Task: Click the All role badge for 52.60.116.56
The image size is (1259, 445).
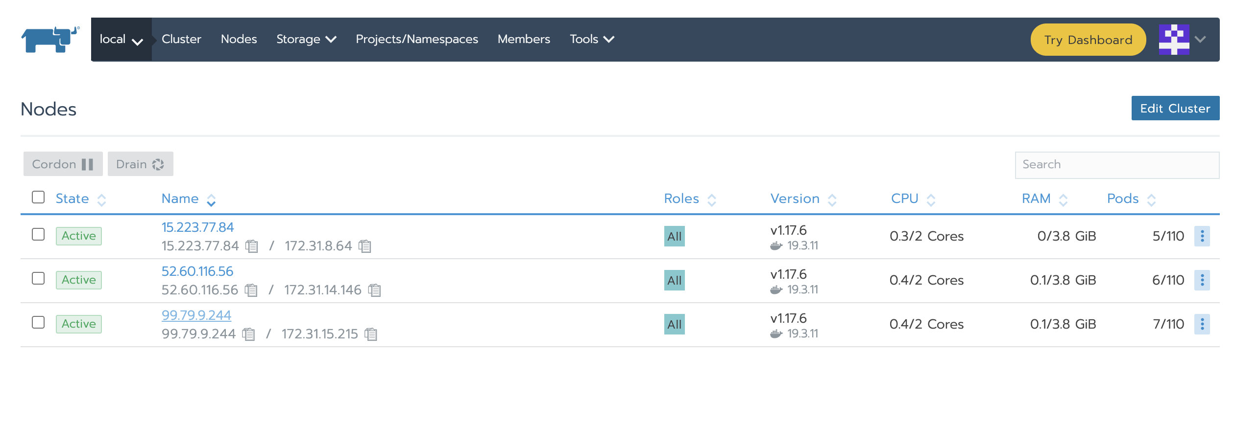Action: (x=674, y=280)
